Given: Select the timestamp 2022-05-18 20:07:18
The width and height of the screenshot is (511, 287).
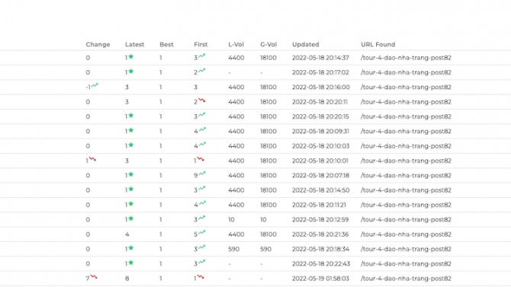Looking at the screenshot, I should point(320,175).
